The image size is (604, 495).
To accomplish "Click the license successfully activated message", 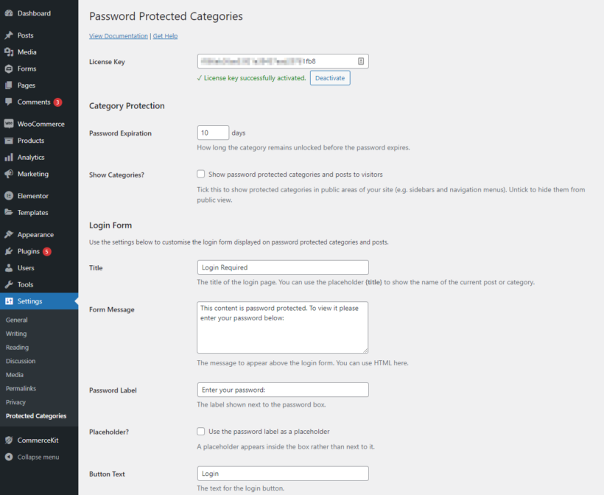I will (x=251, y=78).
